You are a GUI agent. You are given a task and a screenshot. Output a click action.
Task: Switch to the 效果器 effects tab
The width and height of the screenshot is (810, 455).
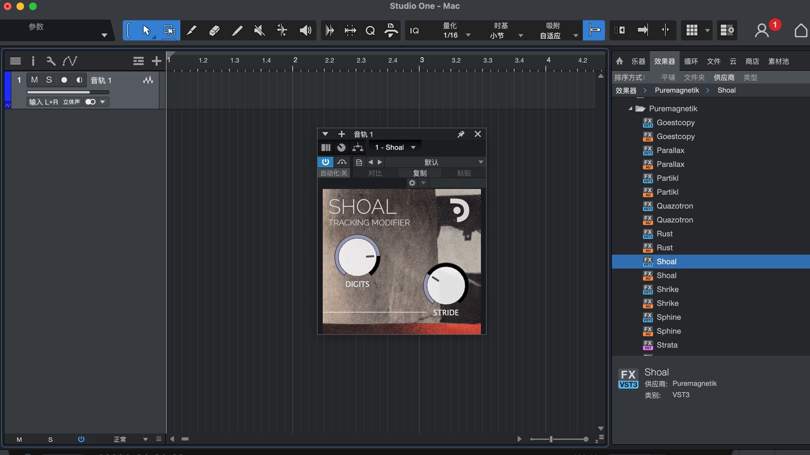click(x=664, y=62)
